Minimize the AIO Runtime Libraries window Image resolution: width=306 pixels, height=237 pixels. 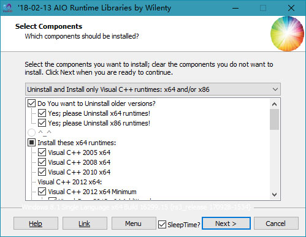click(235, 8)
